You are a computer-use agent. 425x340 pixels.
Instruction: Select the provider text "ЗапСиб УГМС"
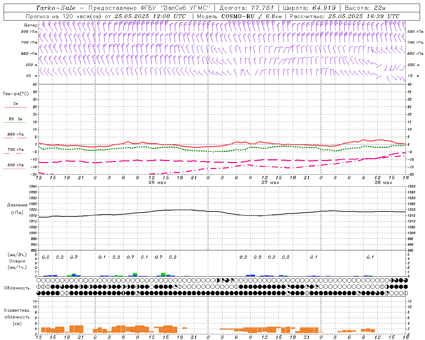tap(185, 8)
